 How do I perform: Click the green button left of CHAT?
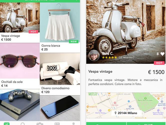(x=106, y=123)
